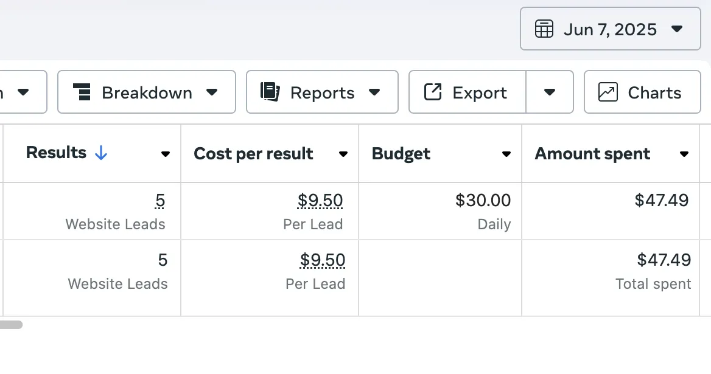Open the Jun 7, 2025 date picker
This screenshot has width=711, height=374.
(x=610, y=29)
